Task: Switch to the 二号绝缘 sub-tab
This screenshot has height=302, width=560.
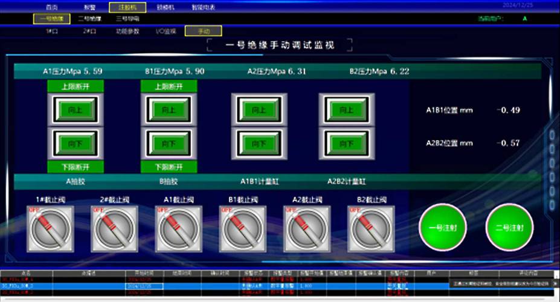Action: pyautogui.click(x=89, y=19)
